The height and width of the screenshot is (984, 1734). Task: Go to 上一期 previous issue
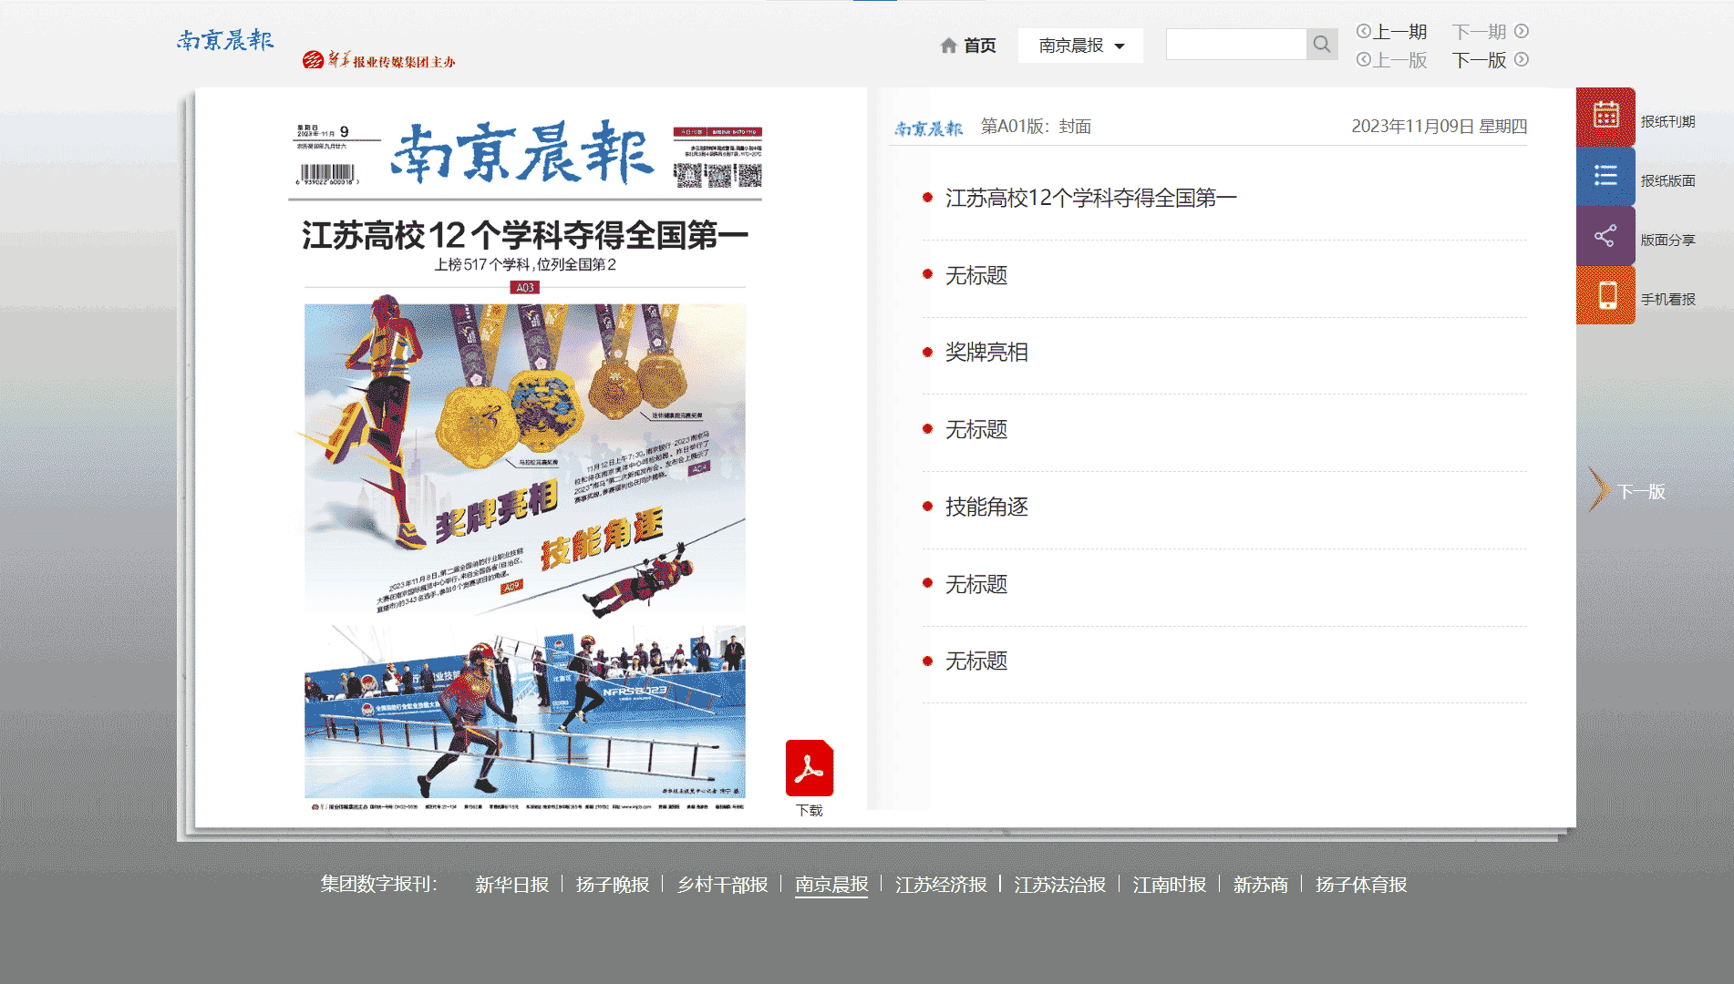coord(1391,32)
